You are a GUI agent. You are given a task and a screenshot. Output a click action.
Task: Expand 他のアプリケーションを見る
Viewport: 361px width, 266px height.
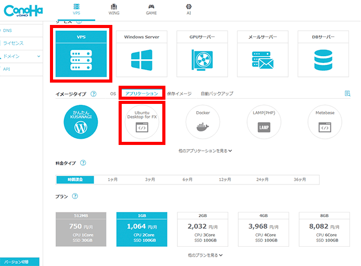coord(205,151)
